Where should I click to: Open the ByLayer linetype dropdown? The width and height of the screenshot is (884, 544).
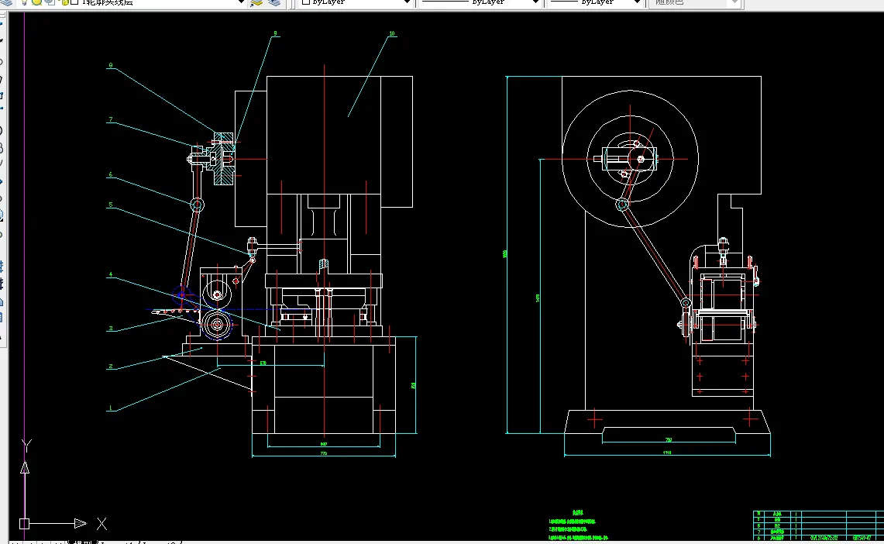[x=480, y=2]
